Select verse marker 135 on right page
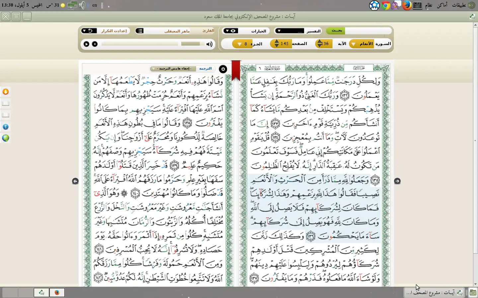The height and width of the screenshot is (298, 478). point(375,180)
